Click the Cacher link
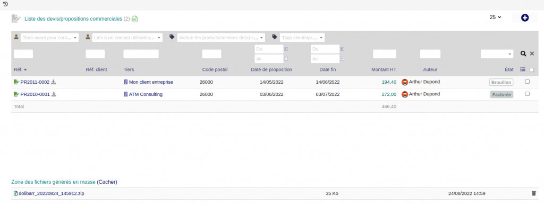This screenshot has width=544, height=205. (x=107, y=182)
